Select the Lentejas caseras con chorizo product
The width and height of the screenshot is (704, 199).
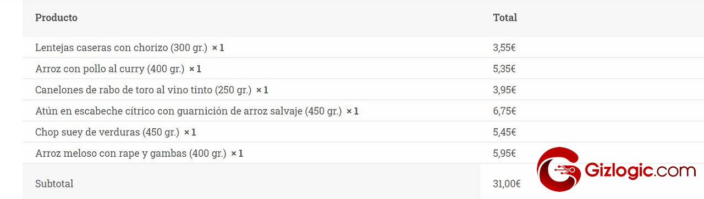coord(121,48)
